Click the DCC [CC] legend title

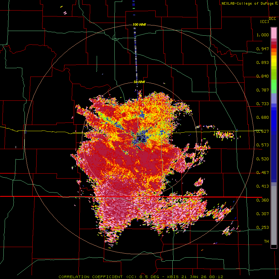coord(268,20)
